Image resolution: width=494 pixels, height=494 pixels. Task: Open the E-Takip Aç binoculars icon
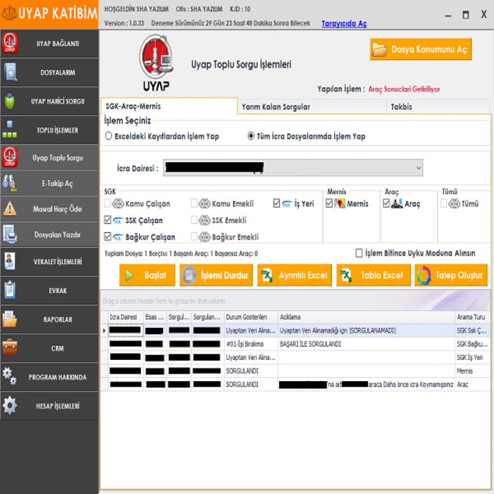[9, 183]
